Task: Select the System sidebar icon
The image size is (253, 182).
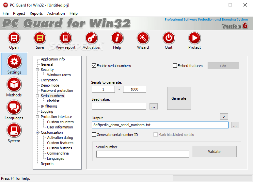Action: pos(14,130)
